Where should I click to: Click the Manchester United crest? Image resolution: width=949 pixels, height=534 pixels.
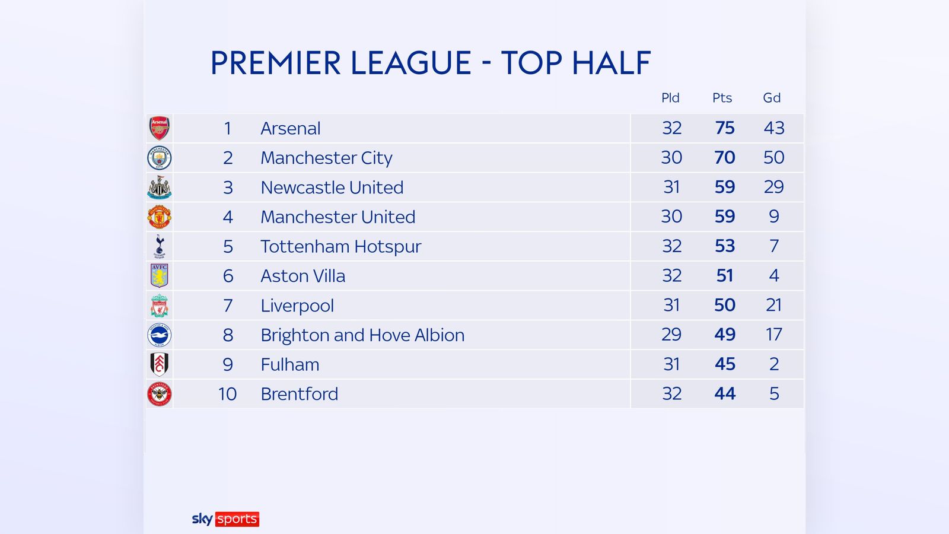click(160, 217)
